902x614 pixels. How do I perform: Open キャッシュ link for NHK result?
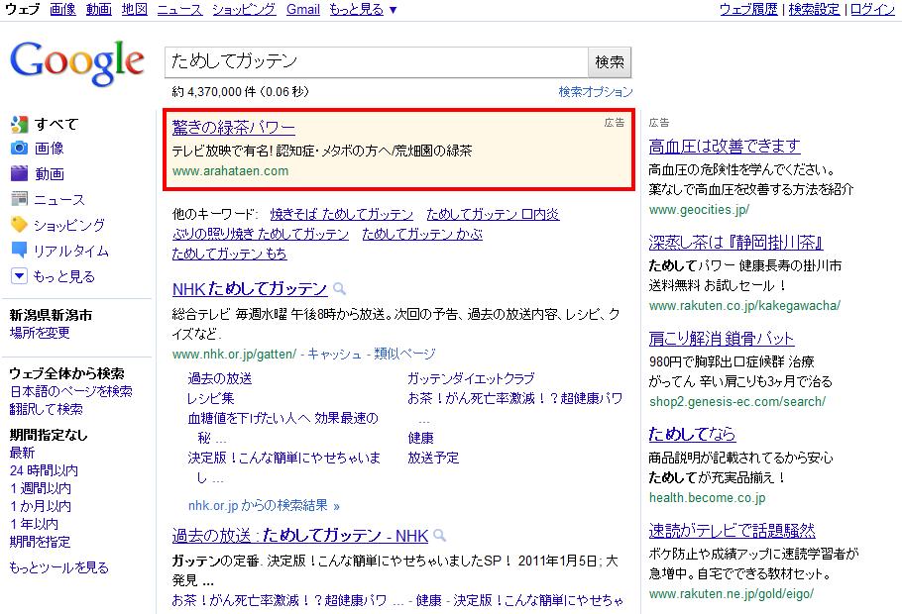point(334,355)
